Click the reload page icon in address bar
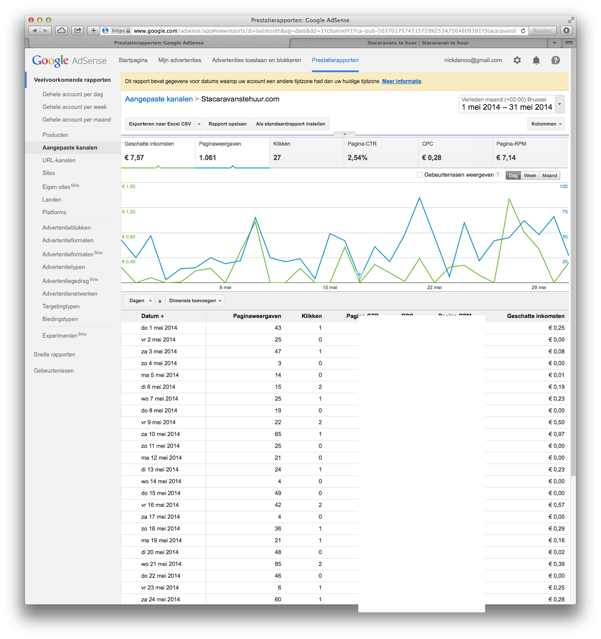The height and width of the screenshot is (639, 601). pyautogui.click(x=523, y=31)
